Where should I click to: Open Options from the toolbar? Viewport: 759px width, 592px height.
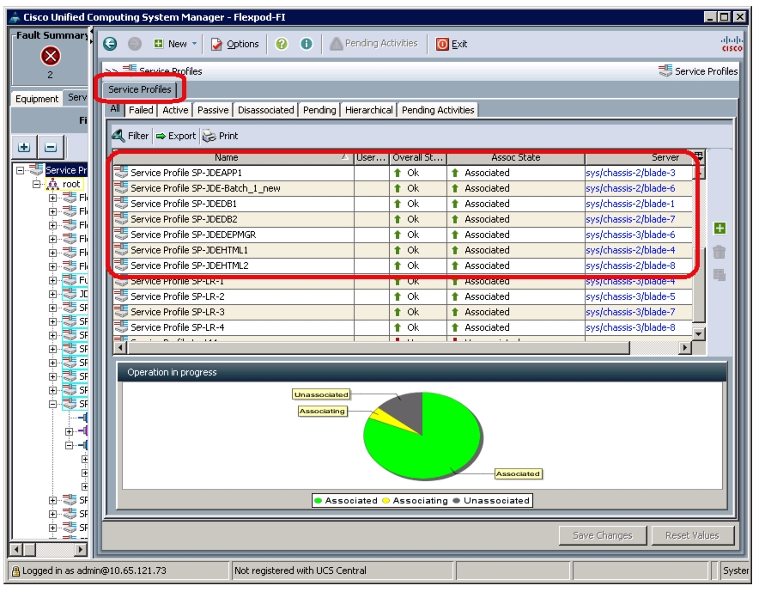click(234, 44)
